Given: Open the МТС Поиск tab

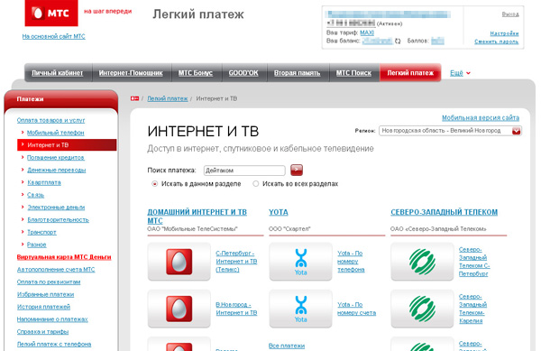Looking at the screenshot, I should (353, 73).
